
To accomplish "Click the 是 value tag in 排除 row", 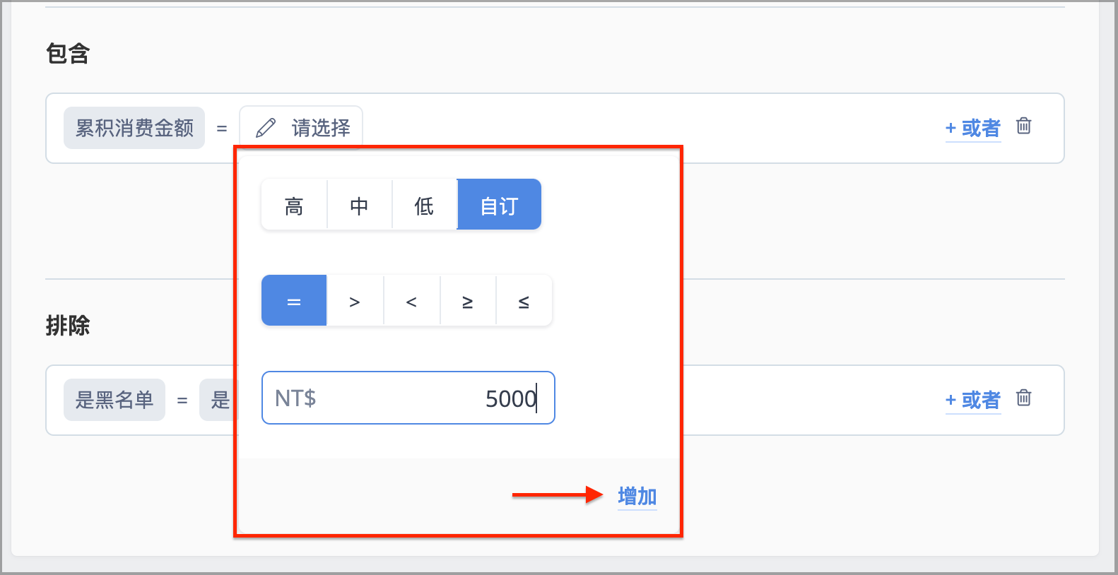I will [x=219, y=400].
